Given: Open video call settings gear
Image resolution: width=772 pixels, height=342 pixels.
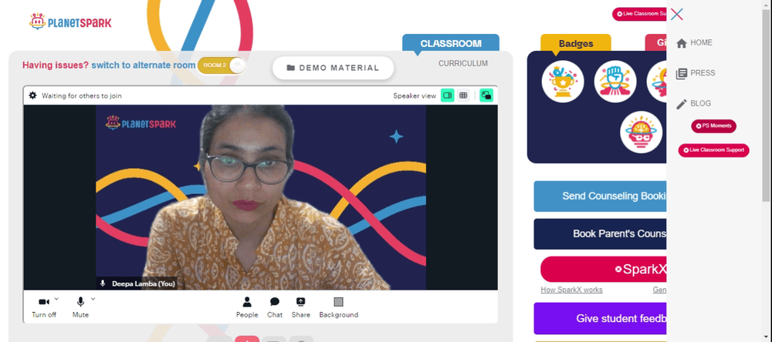Looking at the screenshot, I should (x=32, y=96).
